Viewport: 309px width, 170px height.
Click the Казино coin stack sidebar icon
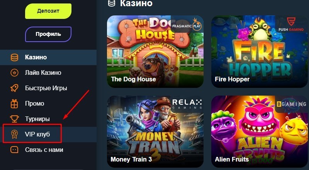[14, 57]
